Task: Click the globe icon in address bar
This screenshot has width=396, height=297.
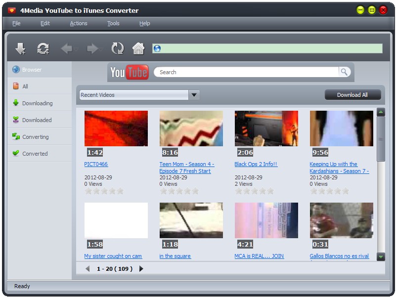Action: (157, 48)
